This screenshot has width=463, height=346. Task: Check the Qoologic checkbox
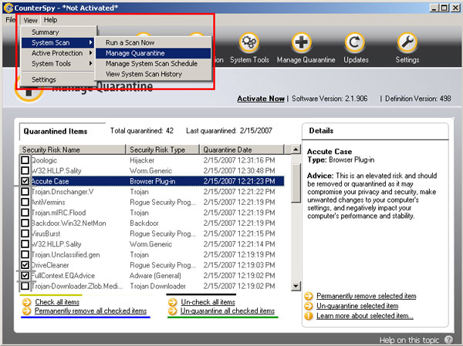click(x=25, y=160)
